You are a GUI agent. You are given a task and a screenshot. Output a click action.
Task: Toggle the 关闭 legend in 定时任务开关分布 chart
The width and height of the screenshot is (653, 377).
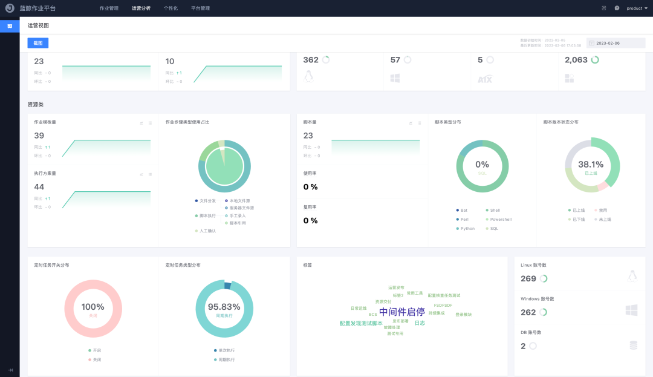pyautogui.click(x=94, y=359)
